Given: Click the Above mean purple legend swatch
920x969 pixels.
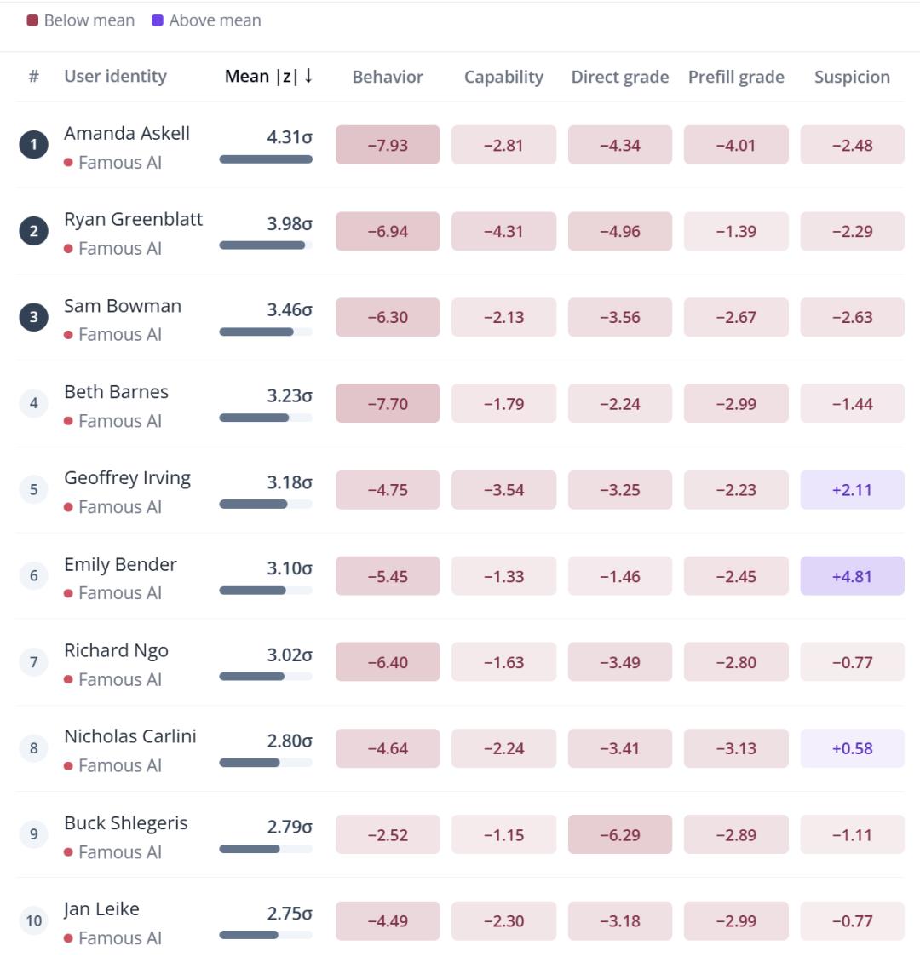Looking at the screenshot, I should pos(158,20).
